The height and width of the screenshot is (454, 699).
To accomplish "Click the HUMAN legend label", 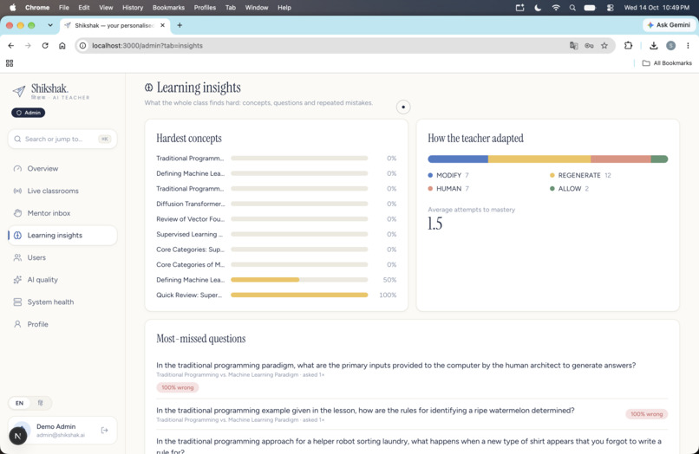I will click(448, 189).
